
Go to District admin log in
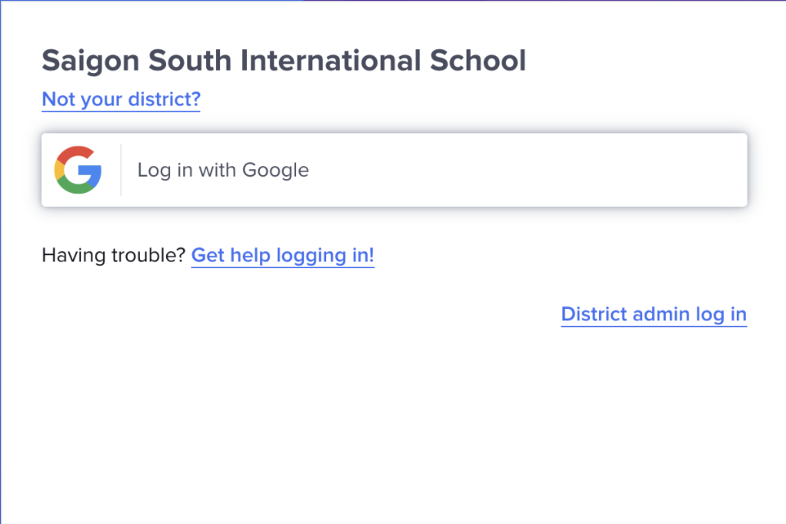click(x=654, y=314)
